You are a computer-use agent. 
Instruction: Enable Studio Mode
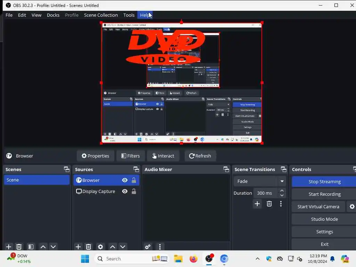[324, 219]
